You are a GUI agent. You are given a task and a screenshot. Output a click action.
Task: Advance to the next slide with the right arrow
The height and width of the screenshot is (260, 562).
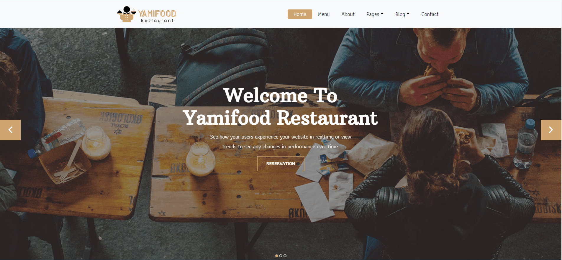[551, 130]
